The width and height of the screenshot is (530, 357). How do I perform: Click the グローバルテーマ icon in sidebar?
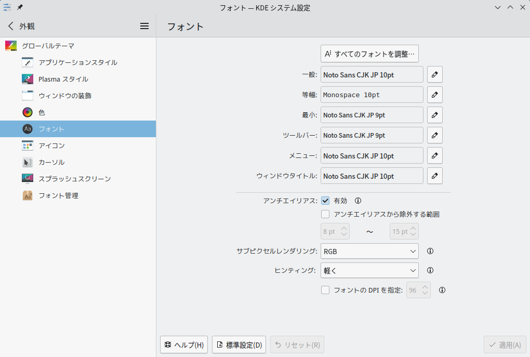point(11,46)
